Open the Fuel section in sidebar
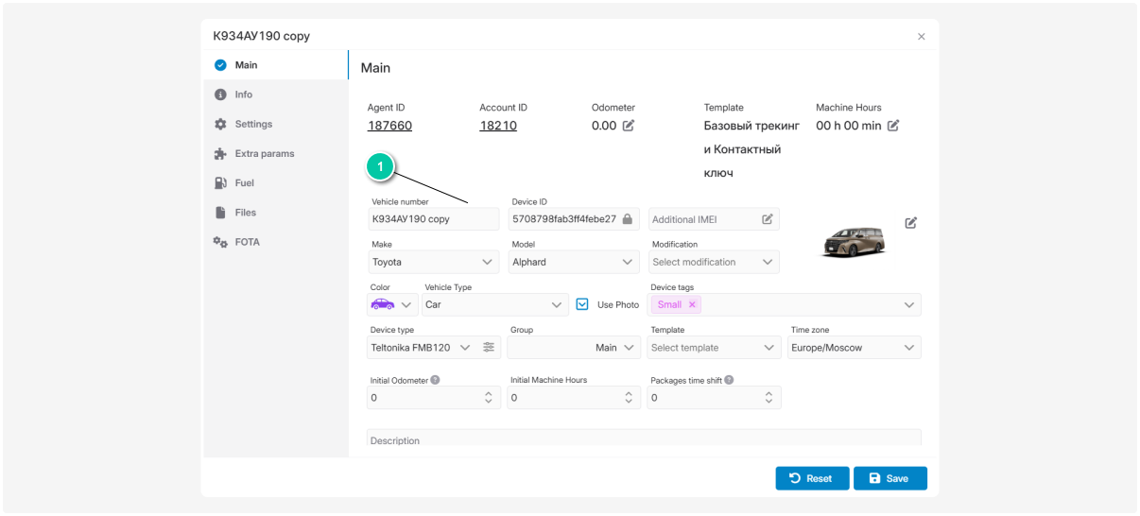Screen dimensions: 1140x516 pyautogui.click(x=244, y=182)
